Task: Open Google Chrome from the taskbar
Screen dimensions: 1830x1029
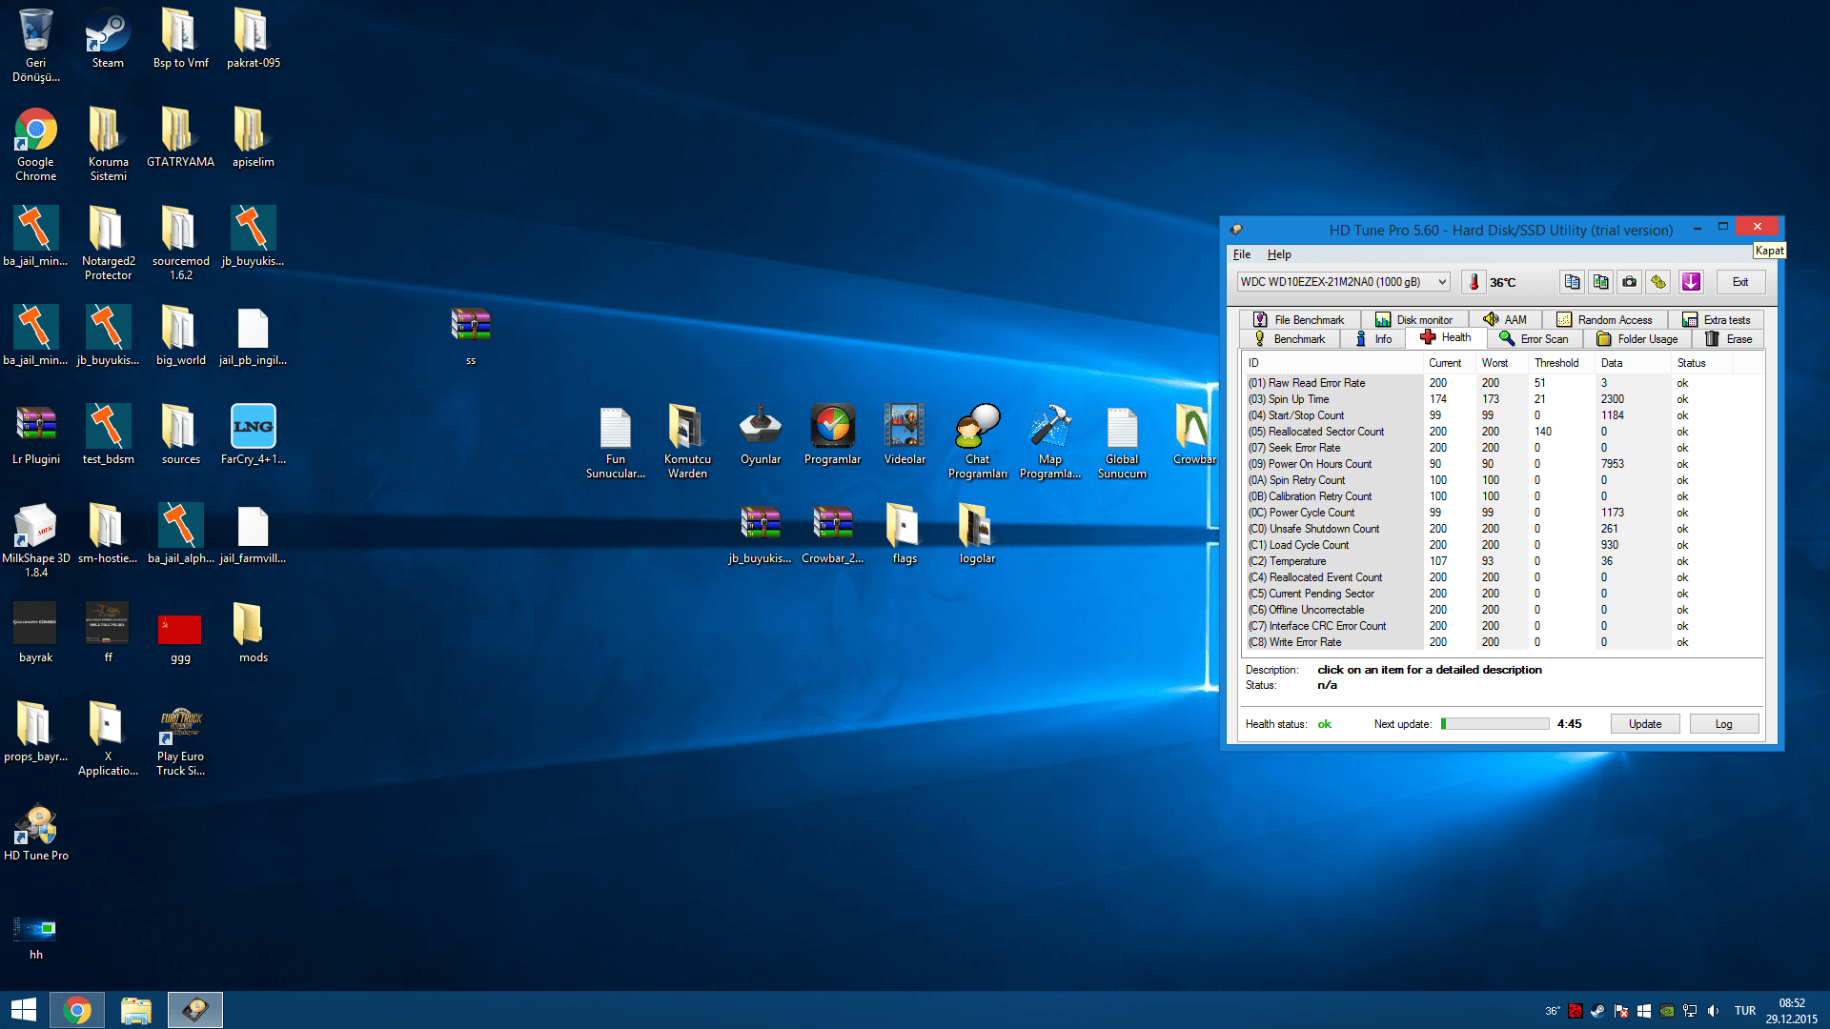Action: pyautogui.click(x=77, y=1010)
